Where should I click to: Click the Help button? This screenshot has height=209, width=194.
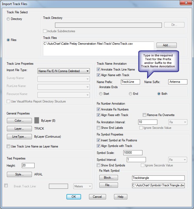(121, 197)
